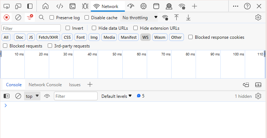Open the Default levels dropdown
Screen dimensions: 267x138
tap(117, 96)
